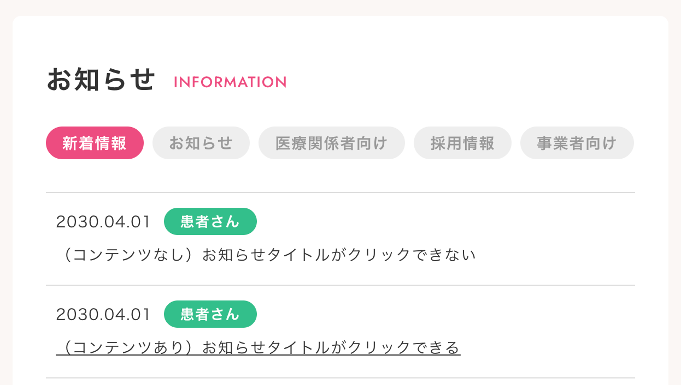Click the コンテンツなし news title text
This screenshot has width=681, height=385.
pyautogui.click(x=266, y=255)
